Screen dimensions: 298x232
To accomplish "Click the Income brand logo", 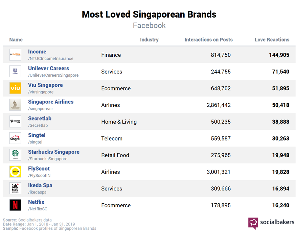I will [15, 55].
